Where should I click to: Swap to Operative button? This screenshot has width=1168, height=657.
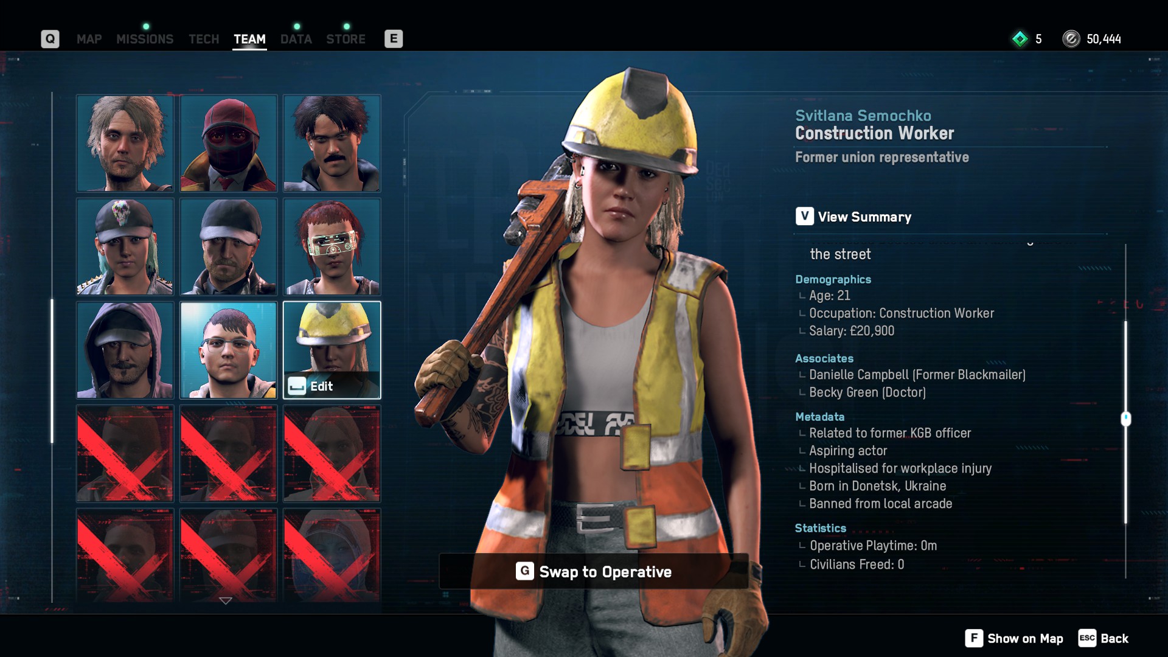(x=594, y=571)
